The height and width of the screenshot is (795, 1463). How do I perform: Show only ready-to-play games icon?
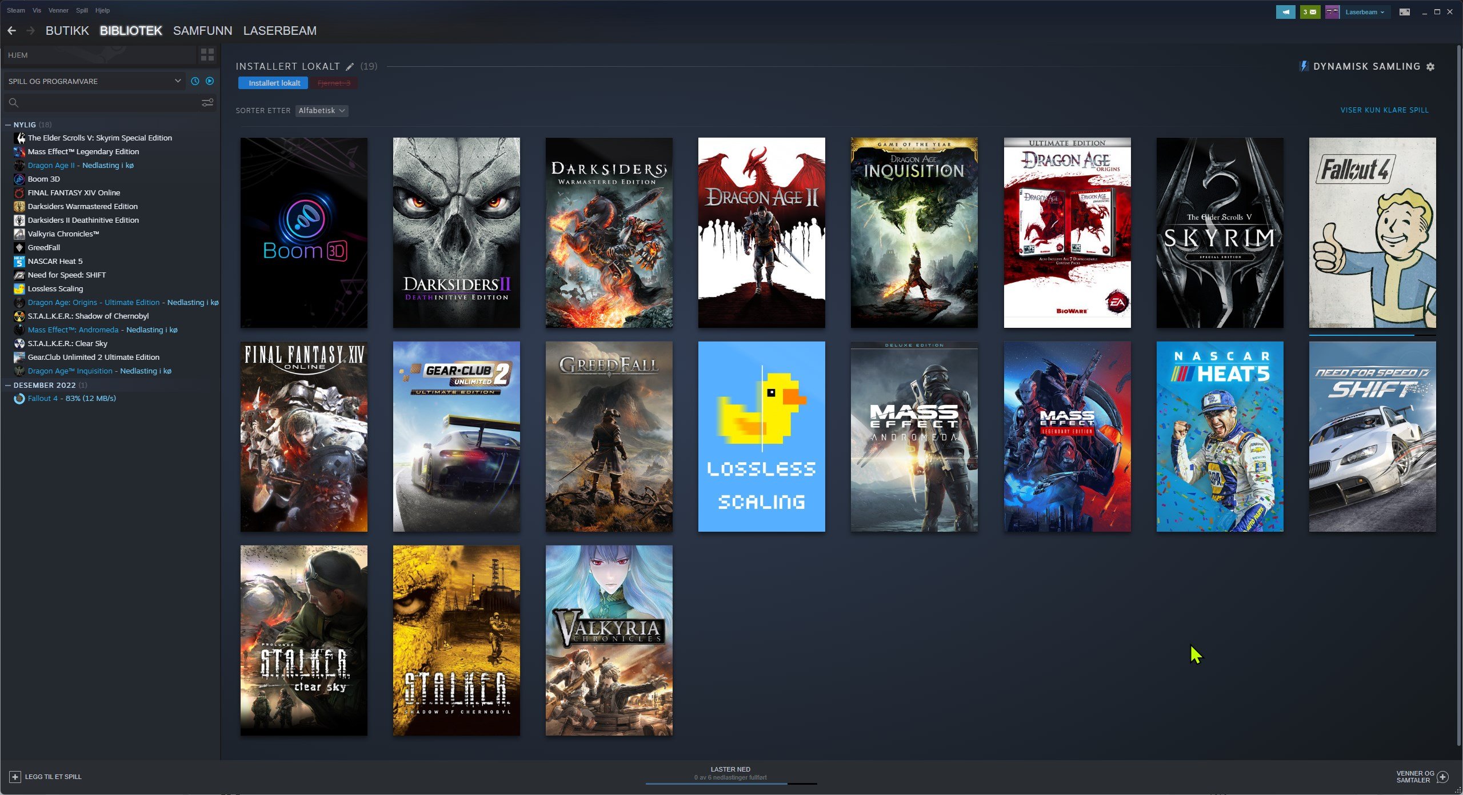210,81
